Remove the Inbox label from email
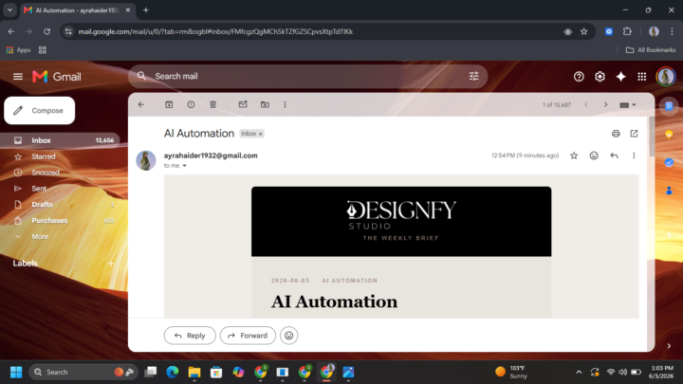 [261, 134]
